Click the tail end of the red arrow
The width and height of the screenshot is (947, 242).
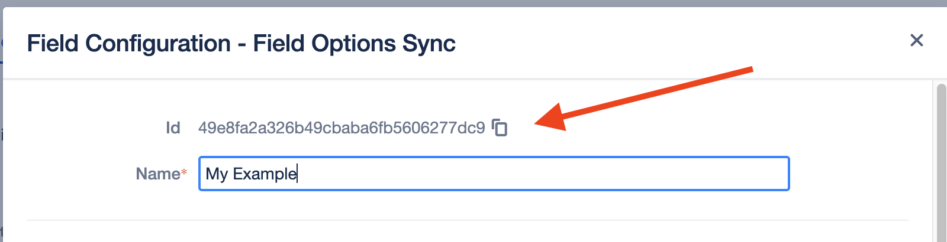click(749, 70)
